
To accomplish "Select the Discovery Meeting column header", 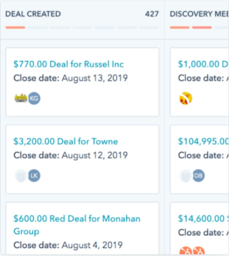I will point(198,14).
